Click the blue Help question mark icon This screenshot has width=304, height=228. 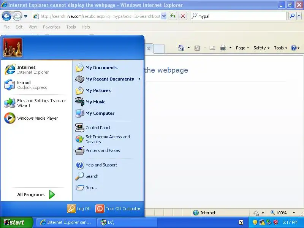click(x=294, y=48)
